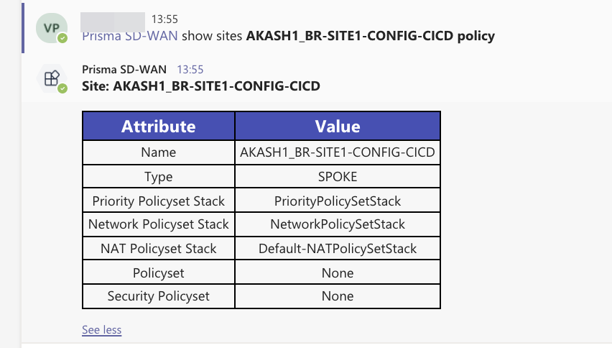Image resolution: width=612 pixels, height=348 pixels.
Task: Collapse the message with See less
Action: click(x=101, y=330)
